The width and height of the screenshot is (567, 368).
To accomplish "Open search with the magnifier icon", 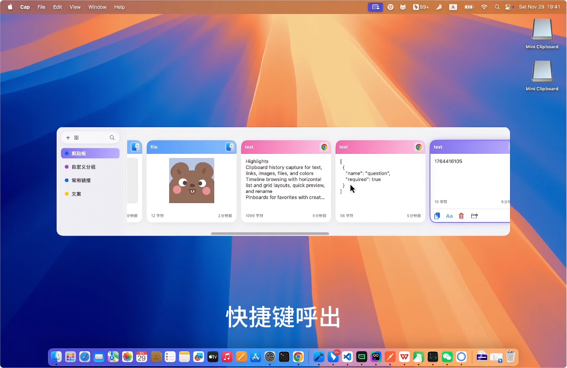I will pos(112,138).
